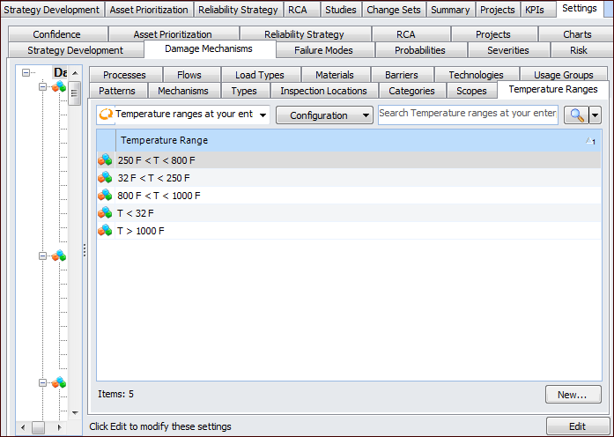The height and width of the screenshot is (437, 614).
Task: Click icon beside T < 32 F row
Action: tap(106, 213)
